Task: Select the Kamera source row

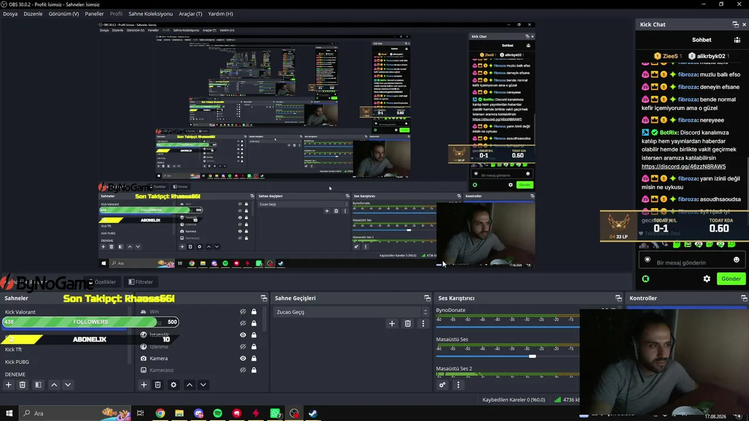Action: pyautogui.click(x=199, y=358)
